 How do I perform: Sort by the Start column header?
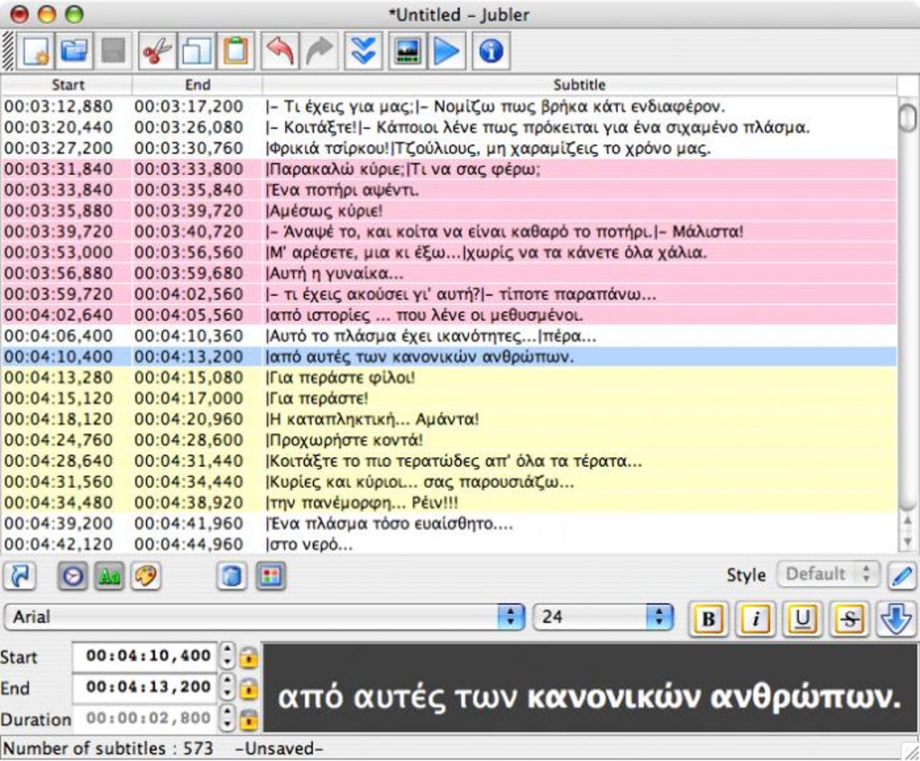(x=67, y=85)
